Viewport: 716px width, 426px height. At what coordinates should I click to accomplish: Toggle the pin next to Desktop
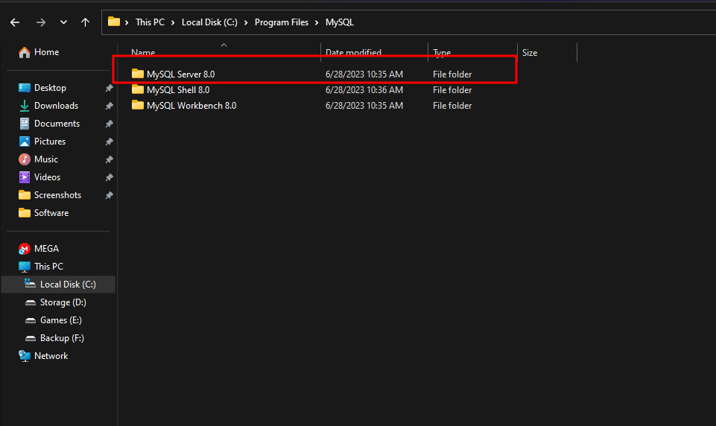point(109,88)
